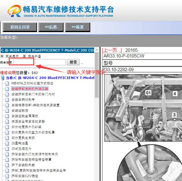This screenshot has height=181, width=182.
Task: Click the 搜索 search button
Action: [x=73, y=62]
